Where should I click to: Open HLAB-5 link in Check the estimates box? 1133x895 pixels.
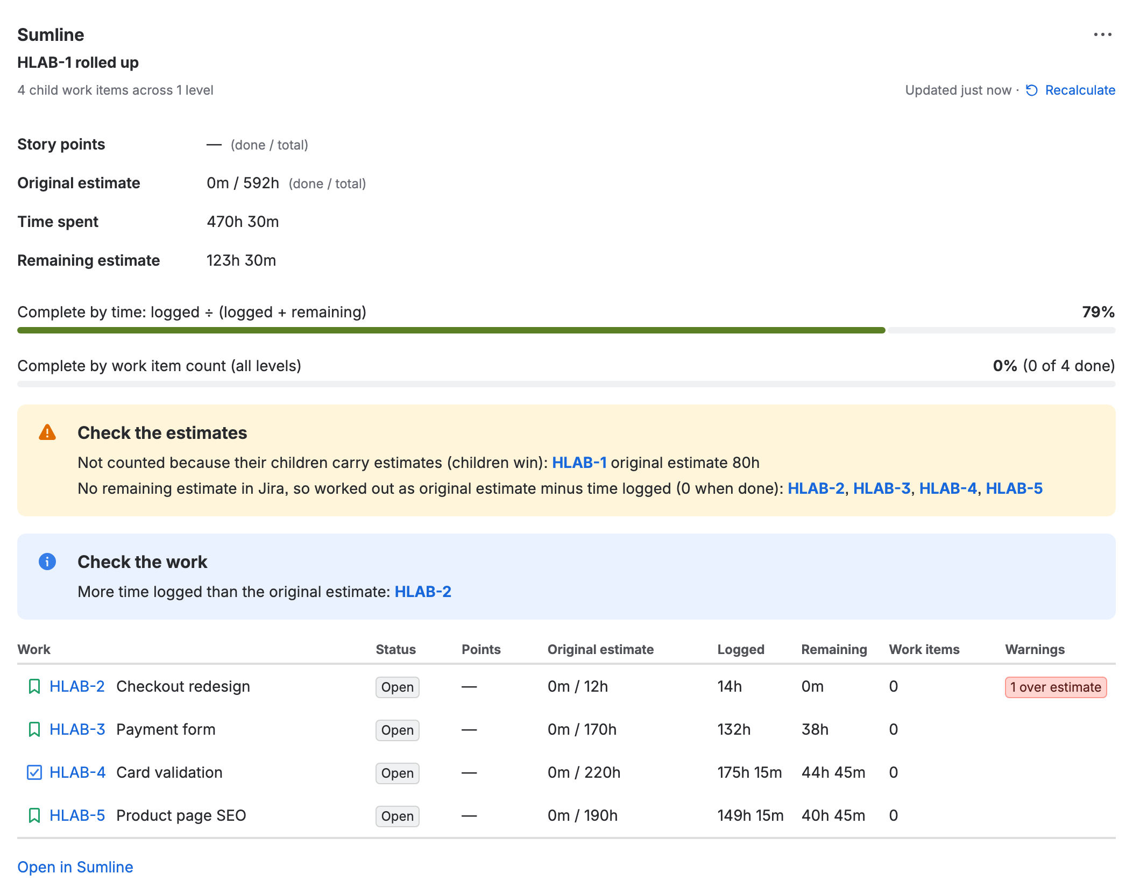[1014, 488]
